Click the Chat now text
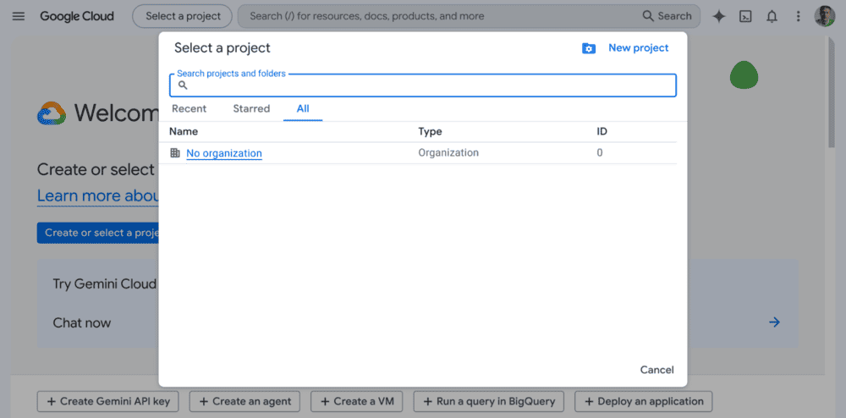 tap(81, 323)
